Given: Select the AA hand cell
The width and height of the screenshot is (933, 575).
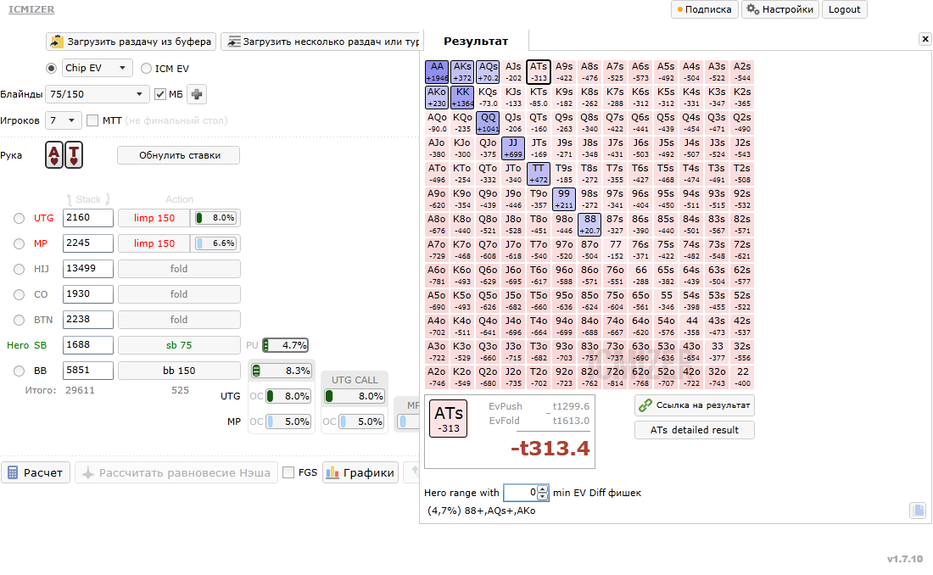Looking at the screenshot, I should (437, 72).
